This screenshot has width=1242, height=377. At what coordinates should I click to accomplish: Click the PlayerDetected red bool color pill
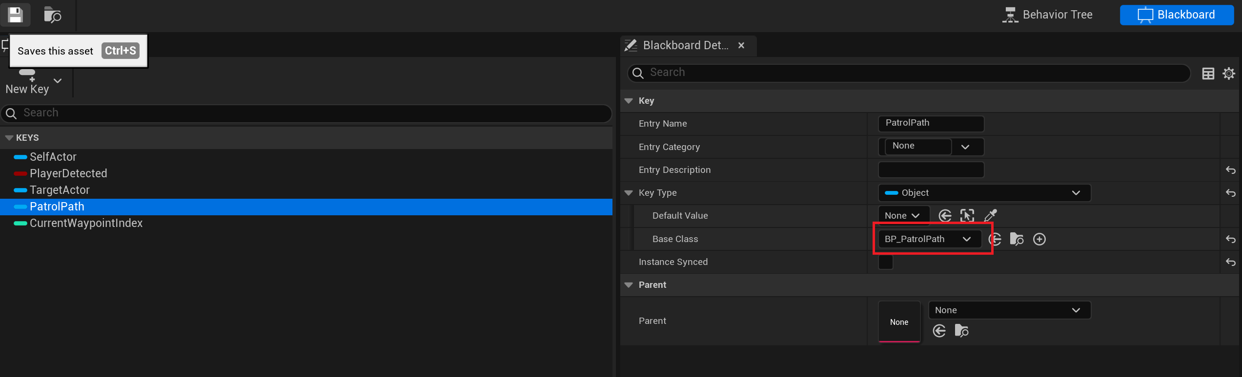click(x=20, y=173)
